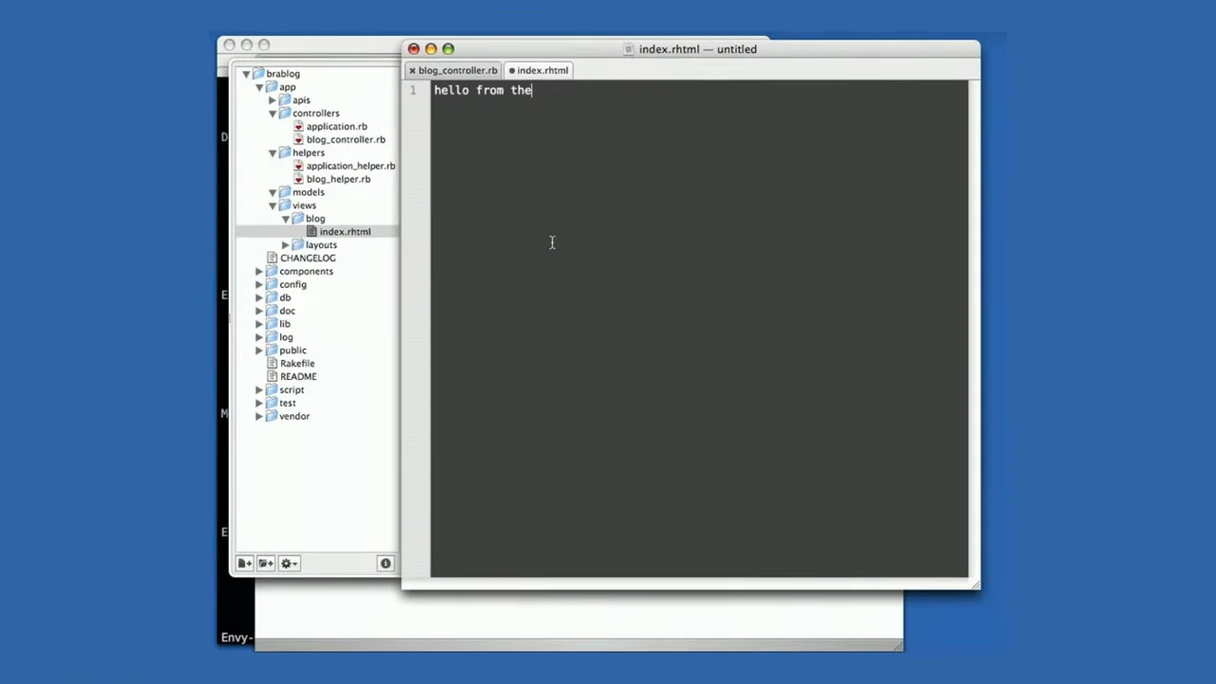
Task: Collapse the brablog root folder
Action: tap(246, 74)
